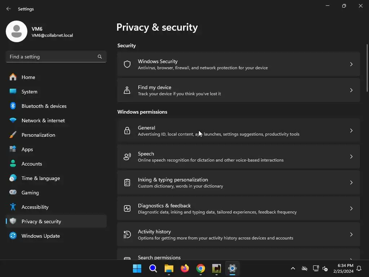Click the VM6 user avatar picture
369x277 pixels.
click(x=17, y=31)
